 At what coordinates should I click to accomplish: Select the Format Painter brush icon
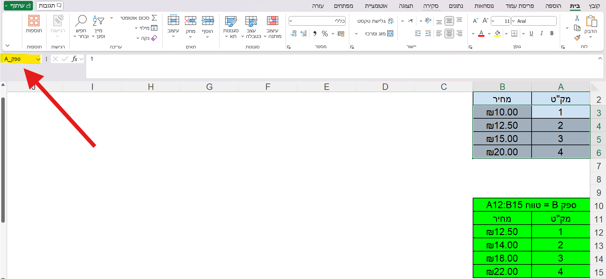tap(577, 38)
